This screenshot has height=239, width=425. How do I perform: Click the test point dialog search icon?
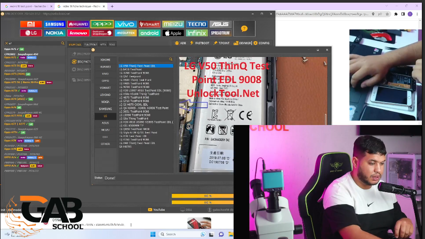point(170,59)
